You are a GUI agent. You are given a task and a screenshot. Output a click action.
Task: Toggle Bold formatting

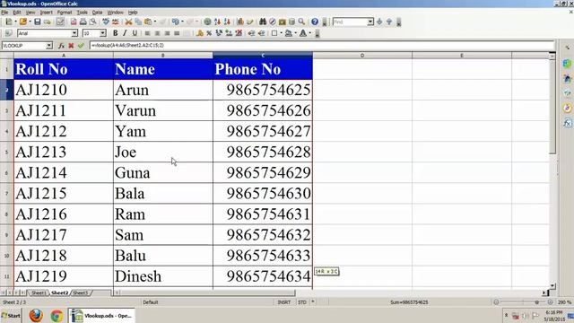click(116, 33)
